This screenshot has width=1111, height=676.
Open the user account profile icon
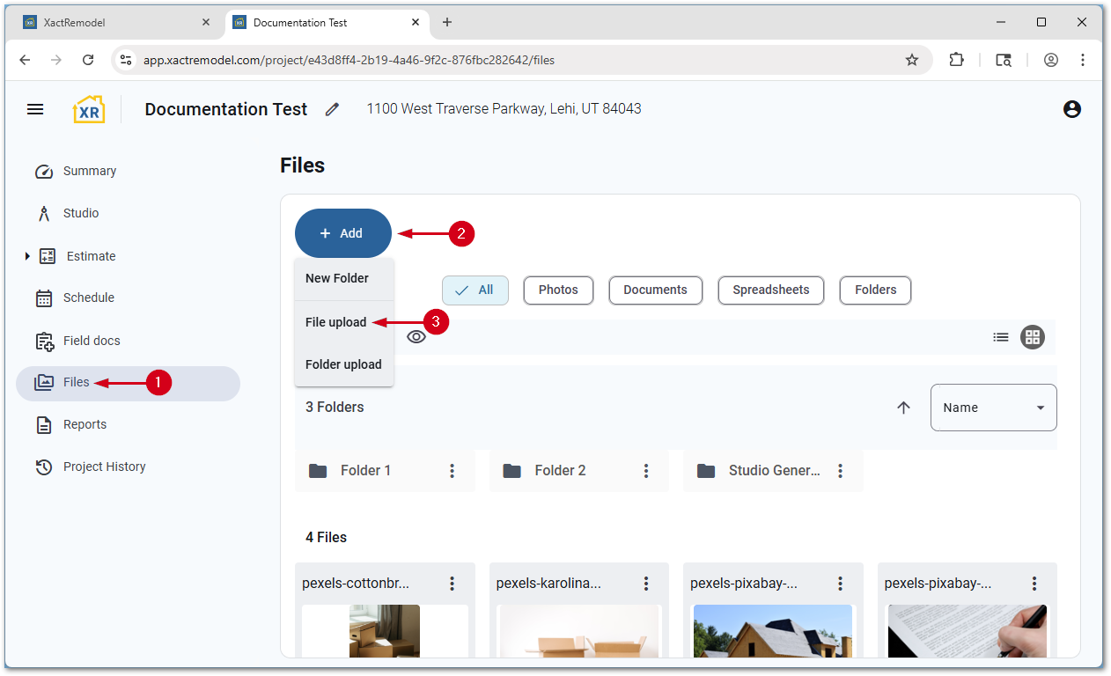coord(1071,109)
